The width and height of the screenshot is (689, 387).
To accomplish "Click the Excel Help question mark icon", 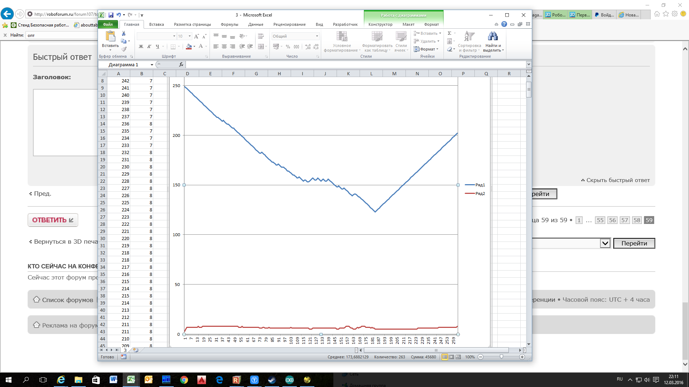I will click(504, 24).
